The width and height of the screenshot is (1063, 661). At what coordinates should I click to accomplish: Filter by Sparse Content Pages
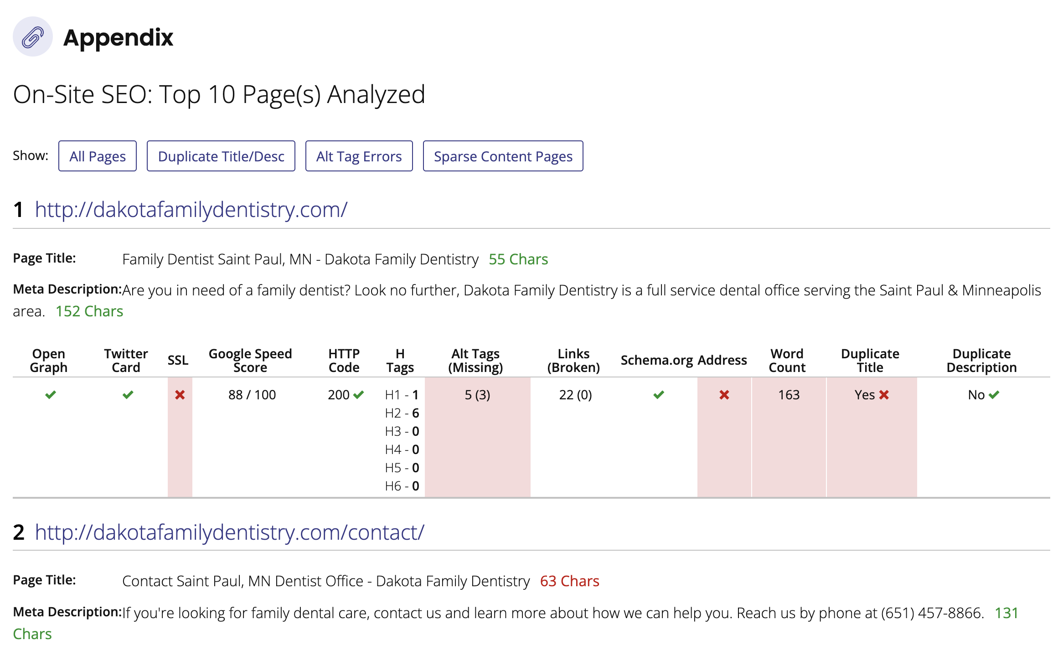point(503,156)
